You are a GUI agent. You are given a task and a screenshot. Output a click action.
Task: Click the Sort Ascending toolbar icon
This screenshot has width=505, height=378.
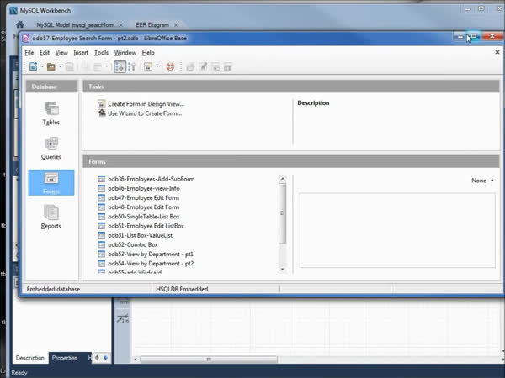[x=120, y=66]
